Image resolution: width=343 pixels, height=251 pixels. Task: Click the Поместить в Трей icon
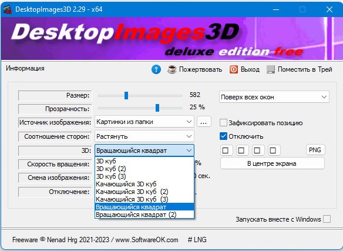pyautogui.click(x=271, y=69)
